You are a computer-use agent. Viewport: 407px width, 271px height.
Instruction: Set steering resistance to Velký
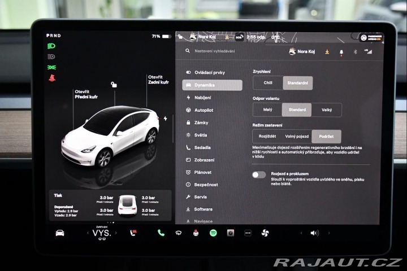pos(327,110)
